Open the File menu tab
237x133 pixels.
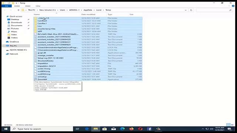coord(7,6)
